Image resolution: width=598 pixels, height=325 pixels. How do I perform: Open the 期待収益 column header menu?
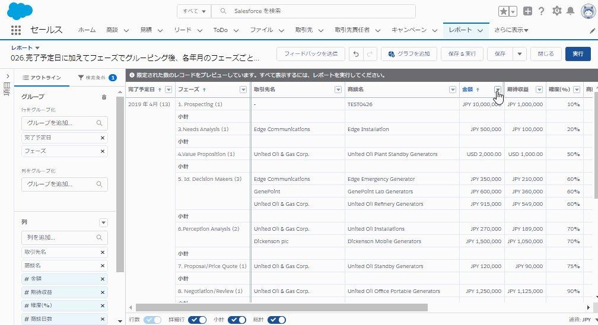[539, 90]
